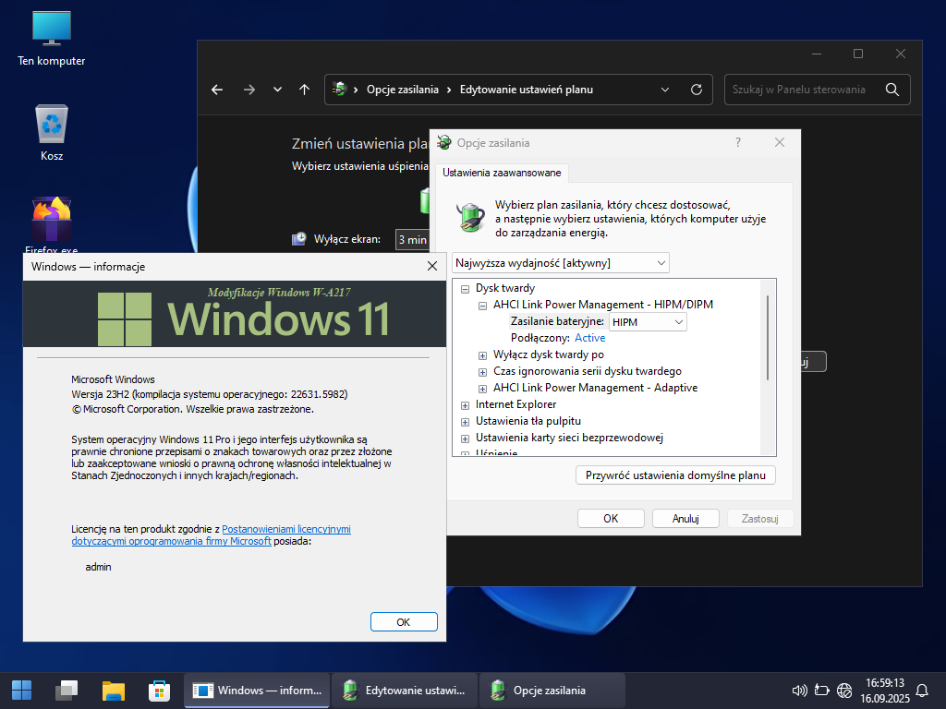The width and height of the screenshot is (946, 709).
Task: Open the Postanowieniami licencyjnymi license link
Action: [286, 529]
